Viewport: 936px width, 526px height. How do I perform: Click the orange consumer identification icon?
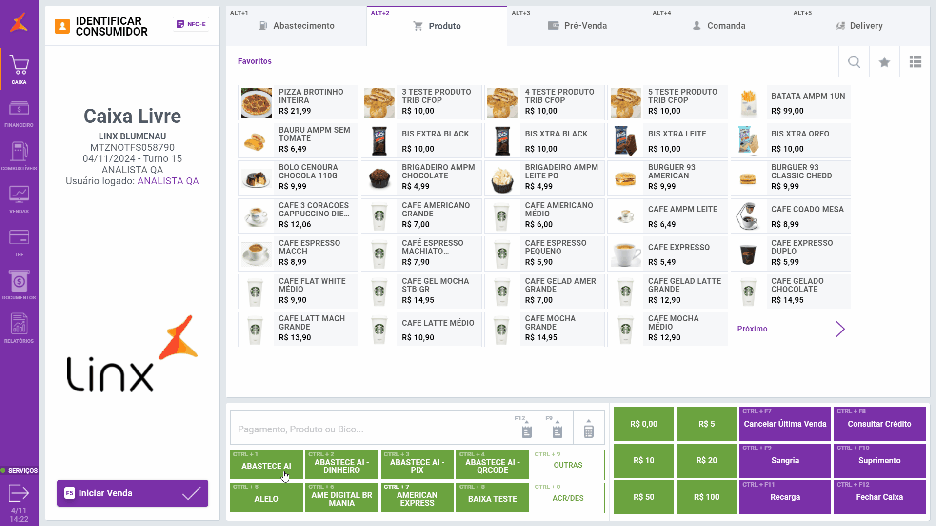[62, 26]
